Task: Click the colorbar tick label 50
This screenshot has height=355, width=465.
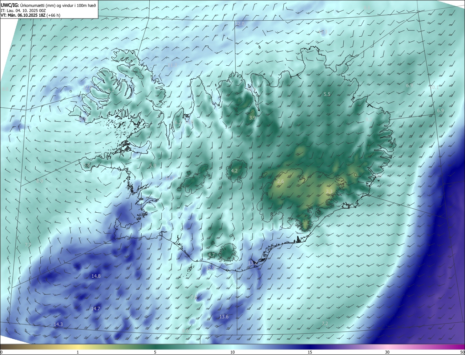Action: [462, 352]
